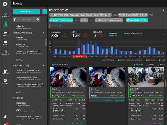Click the app logo at top left

pyautogui.click(x=5, y=4)
